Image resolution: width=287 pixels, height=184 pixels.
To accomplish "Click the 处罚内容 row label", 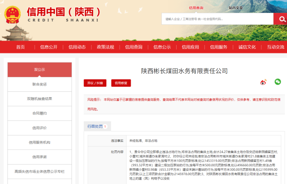I will [117, 152].
